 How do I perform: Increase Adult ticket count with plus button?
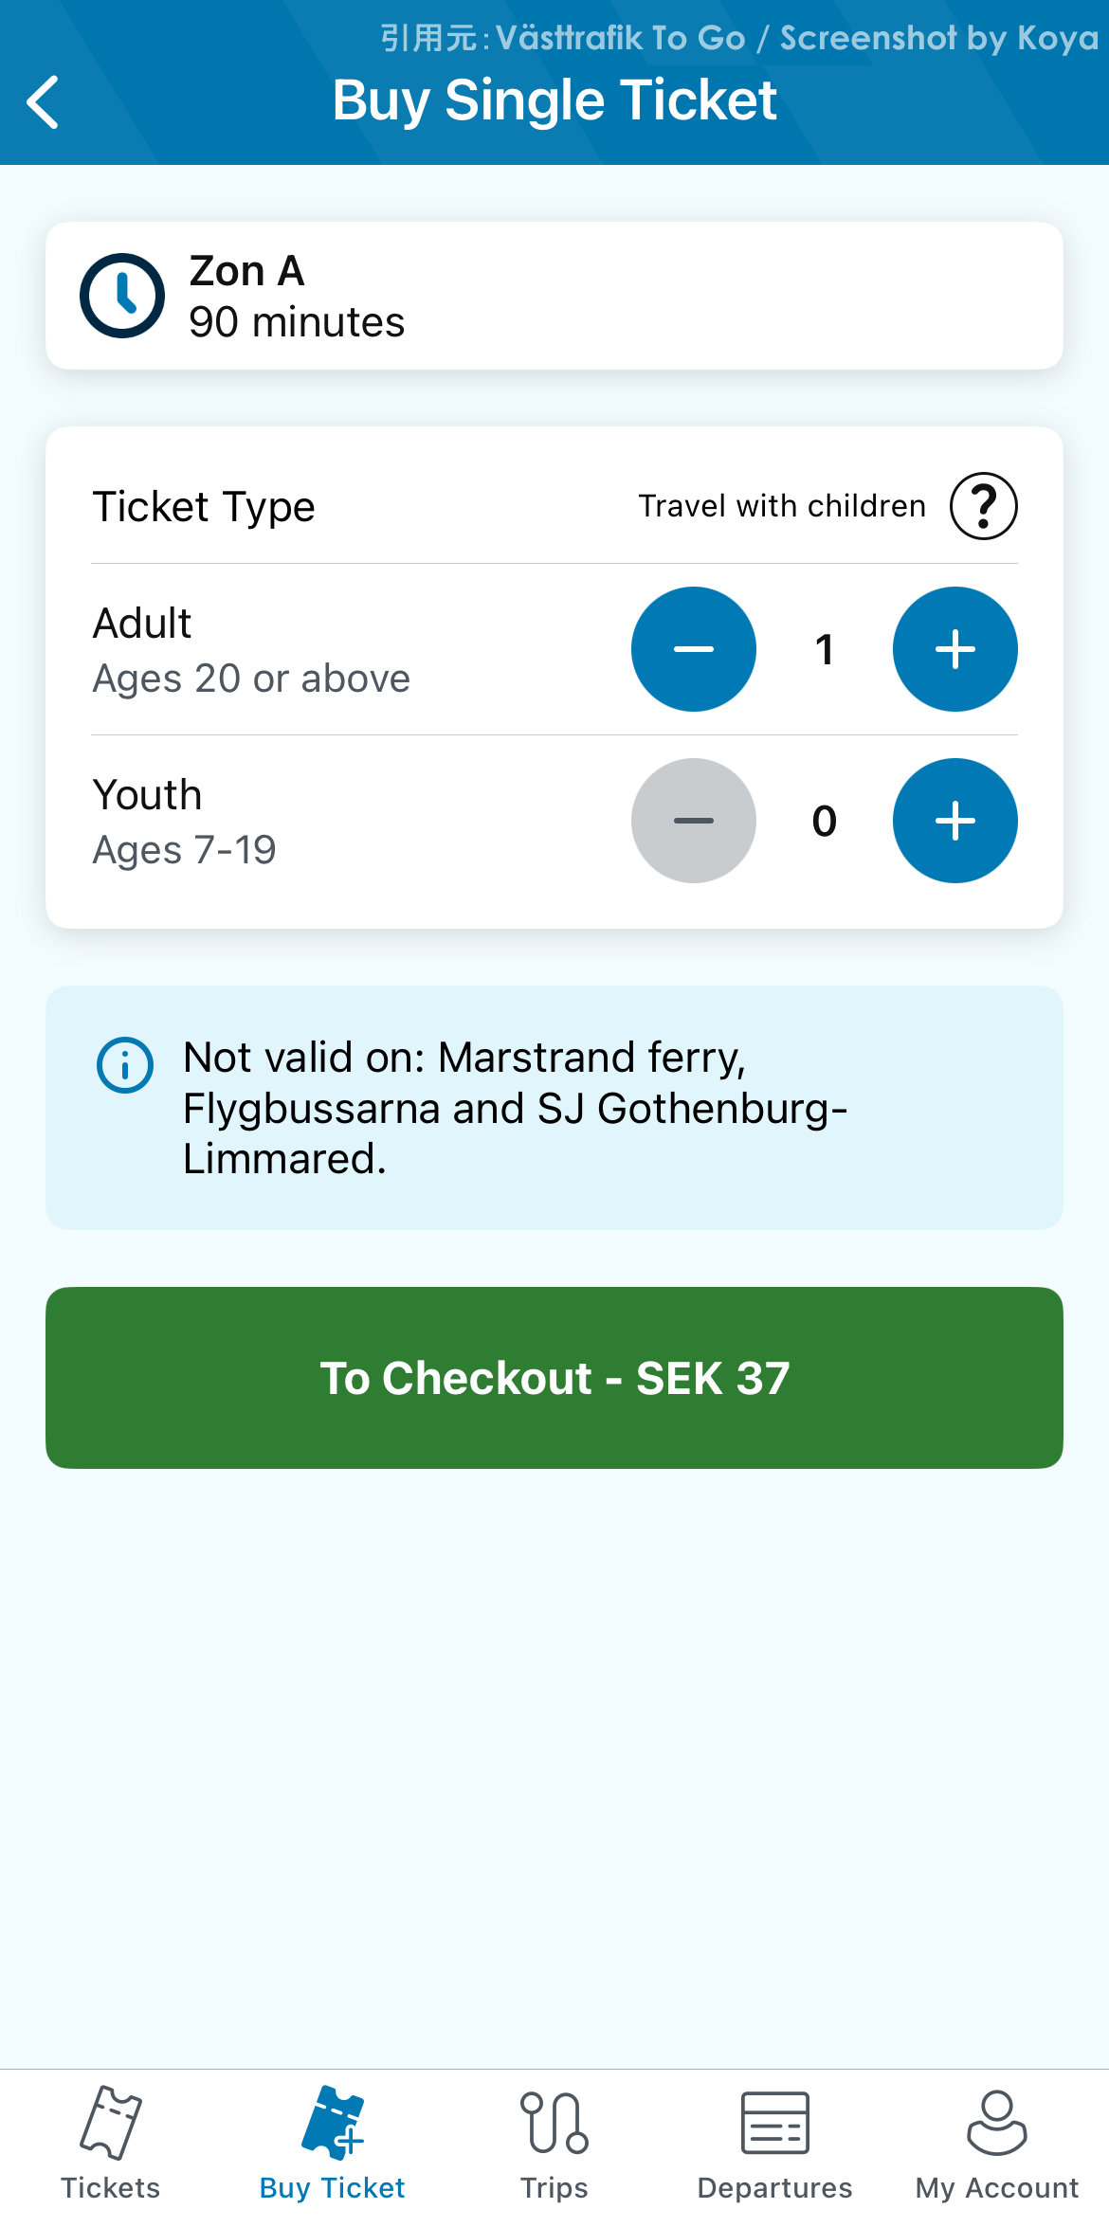coord(954,649)
